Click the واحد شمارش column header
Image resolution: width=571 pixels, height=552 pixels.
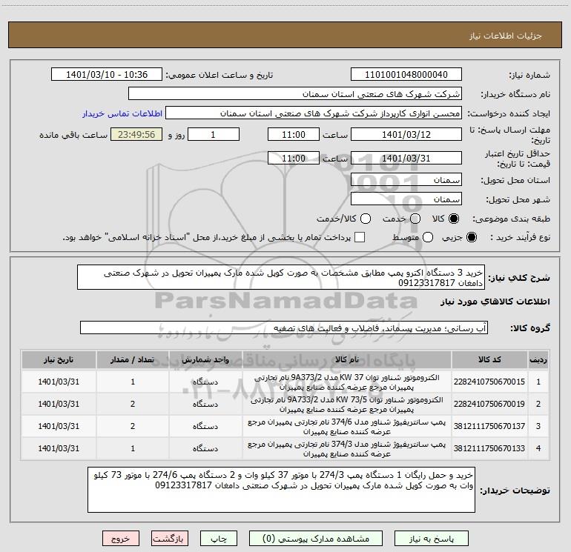[205, 359]
